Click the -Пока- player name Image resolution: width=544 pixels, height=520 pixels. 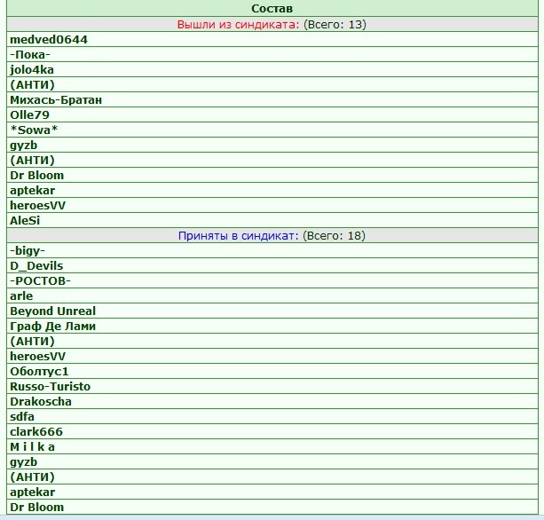coord(30,55)
